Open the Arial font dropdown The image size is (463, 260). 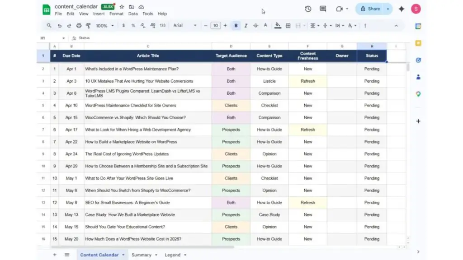coord(185,26)
